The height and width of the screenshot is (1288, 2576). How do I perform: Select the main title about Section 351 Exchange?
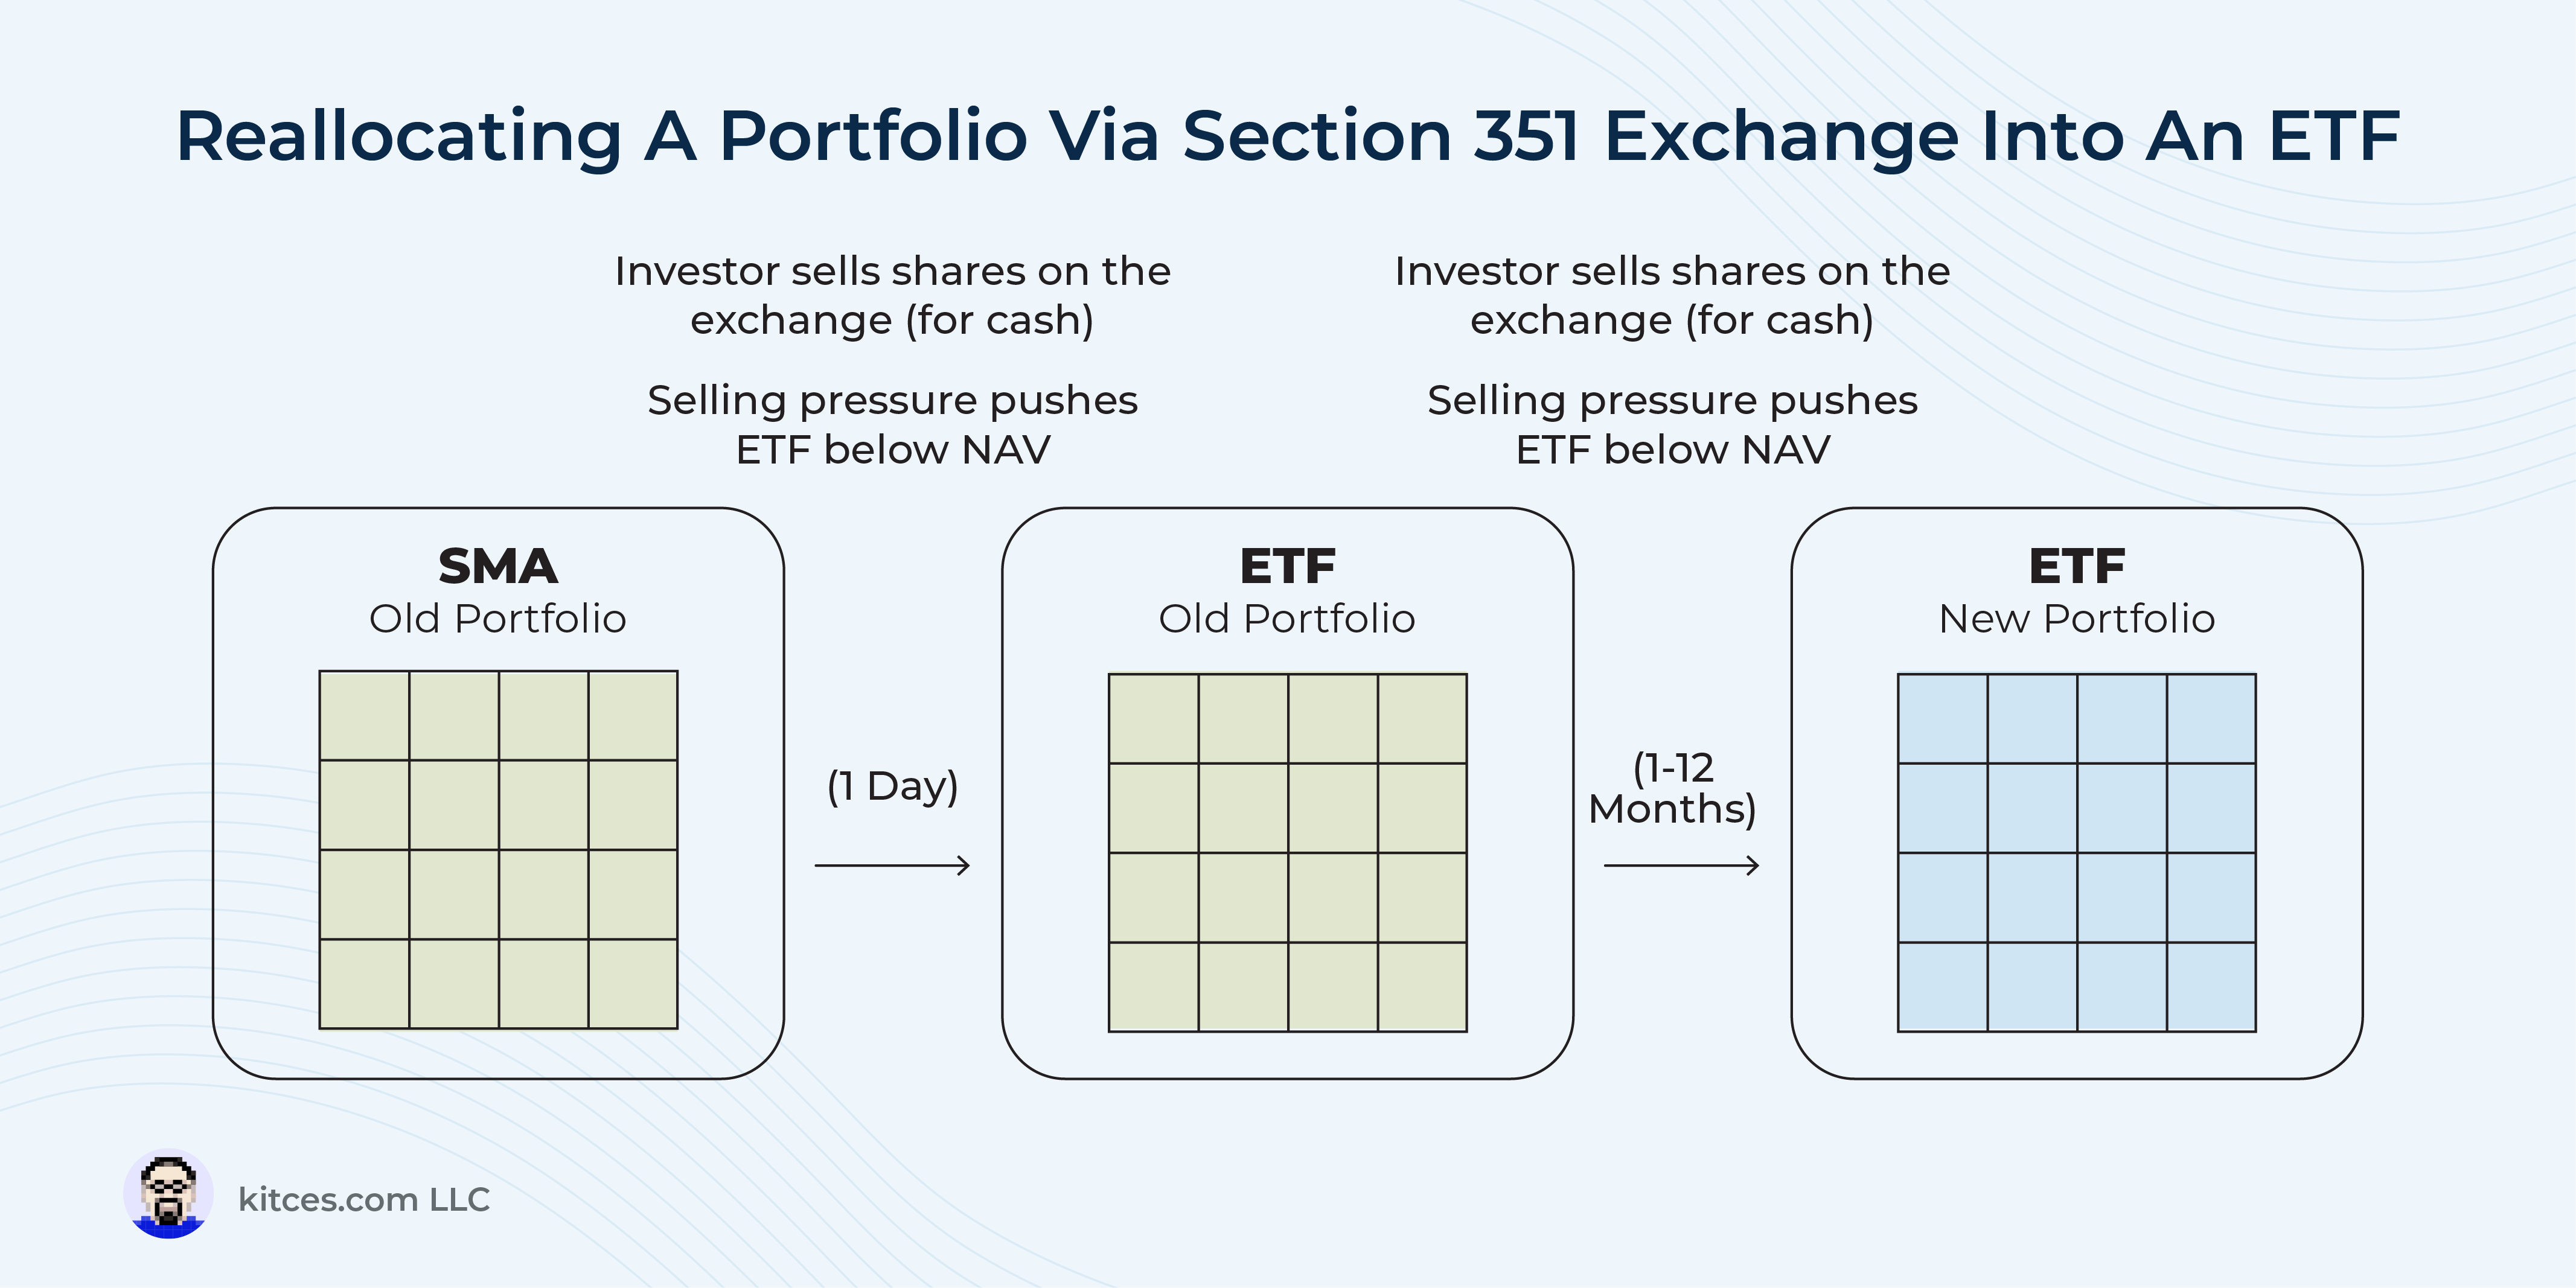[1288, 136]
